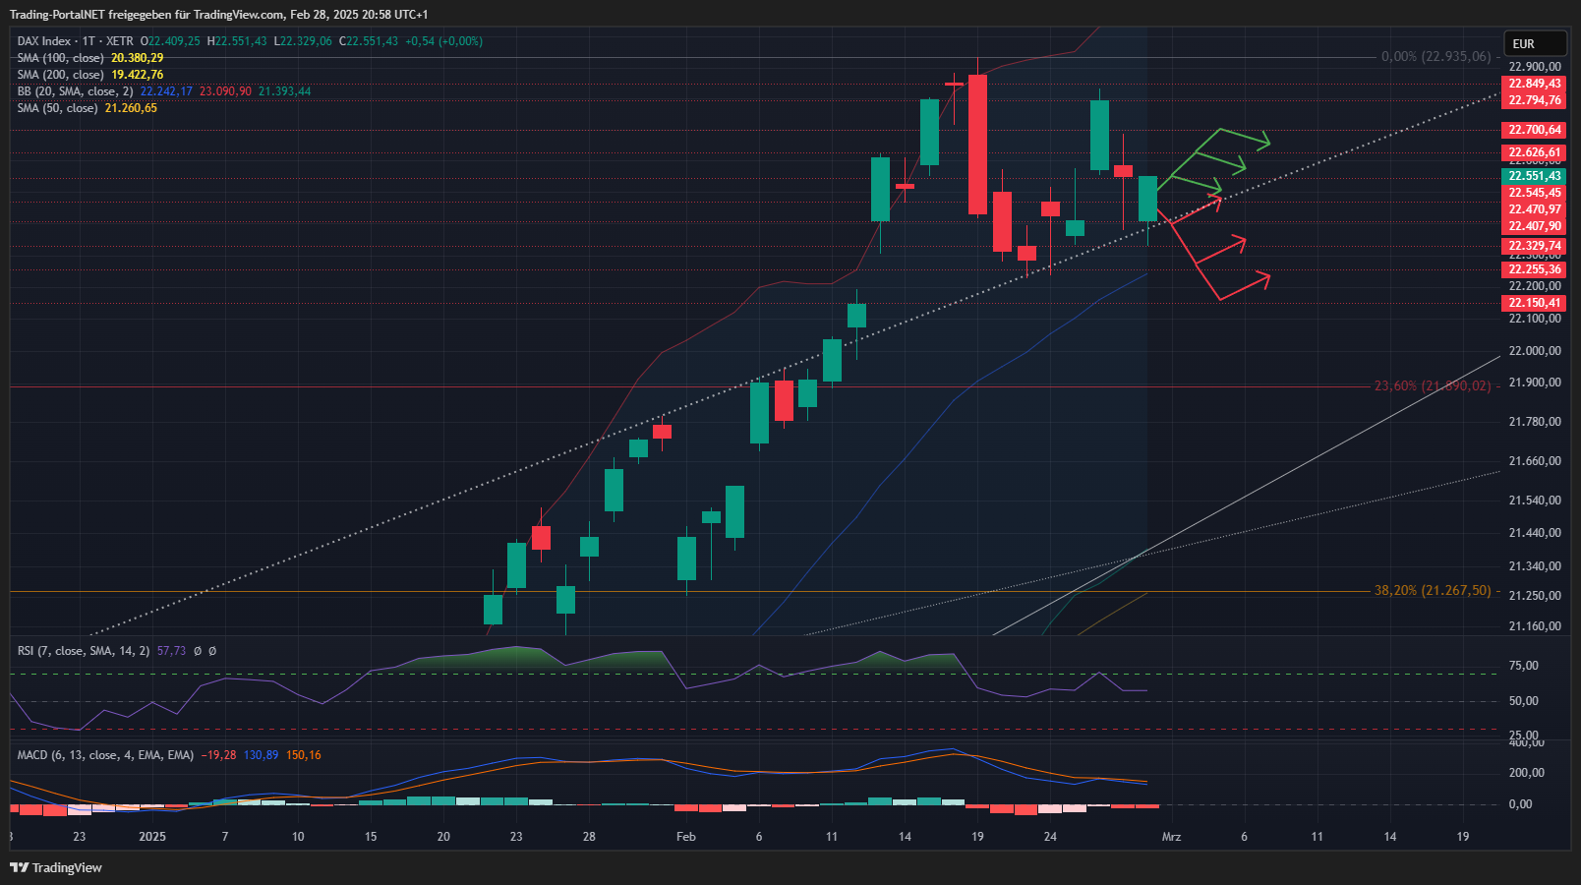Click the Trading-PortalNET header attribution text

tap(218, 15)
